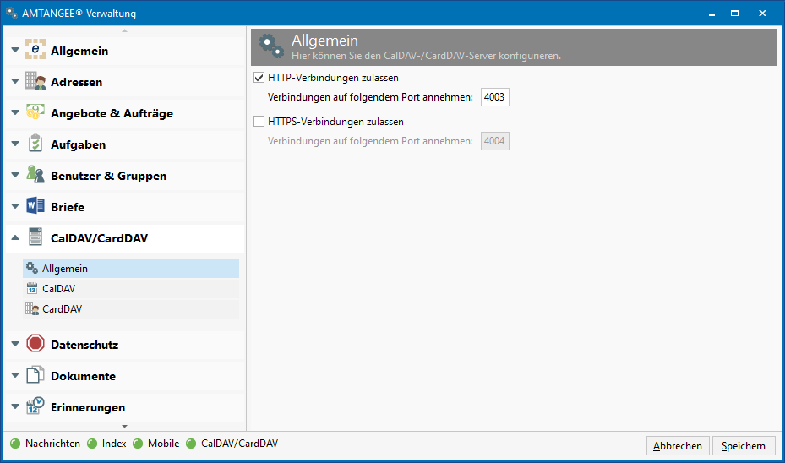Click the address icon beside CardDAV sub-item
This screenshot has width=785, height=463.
[x=32, y=309]
